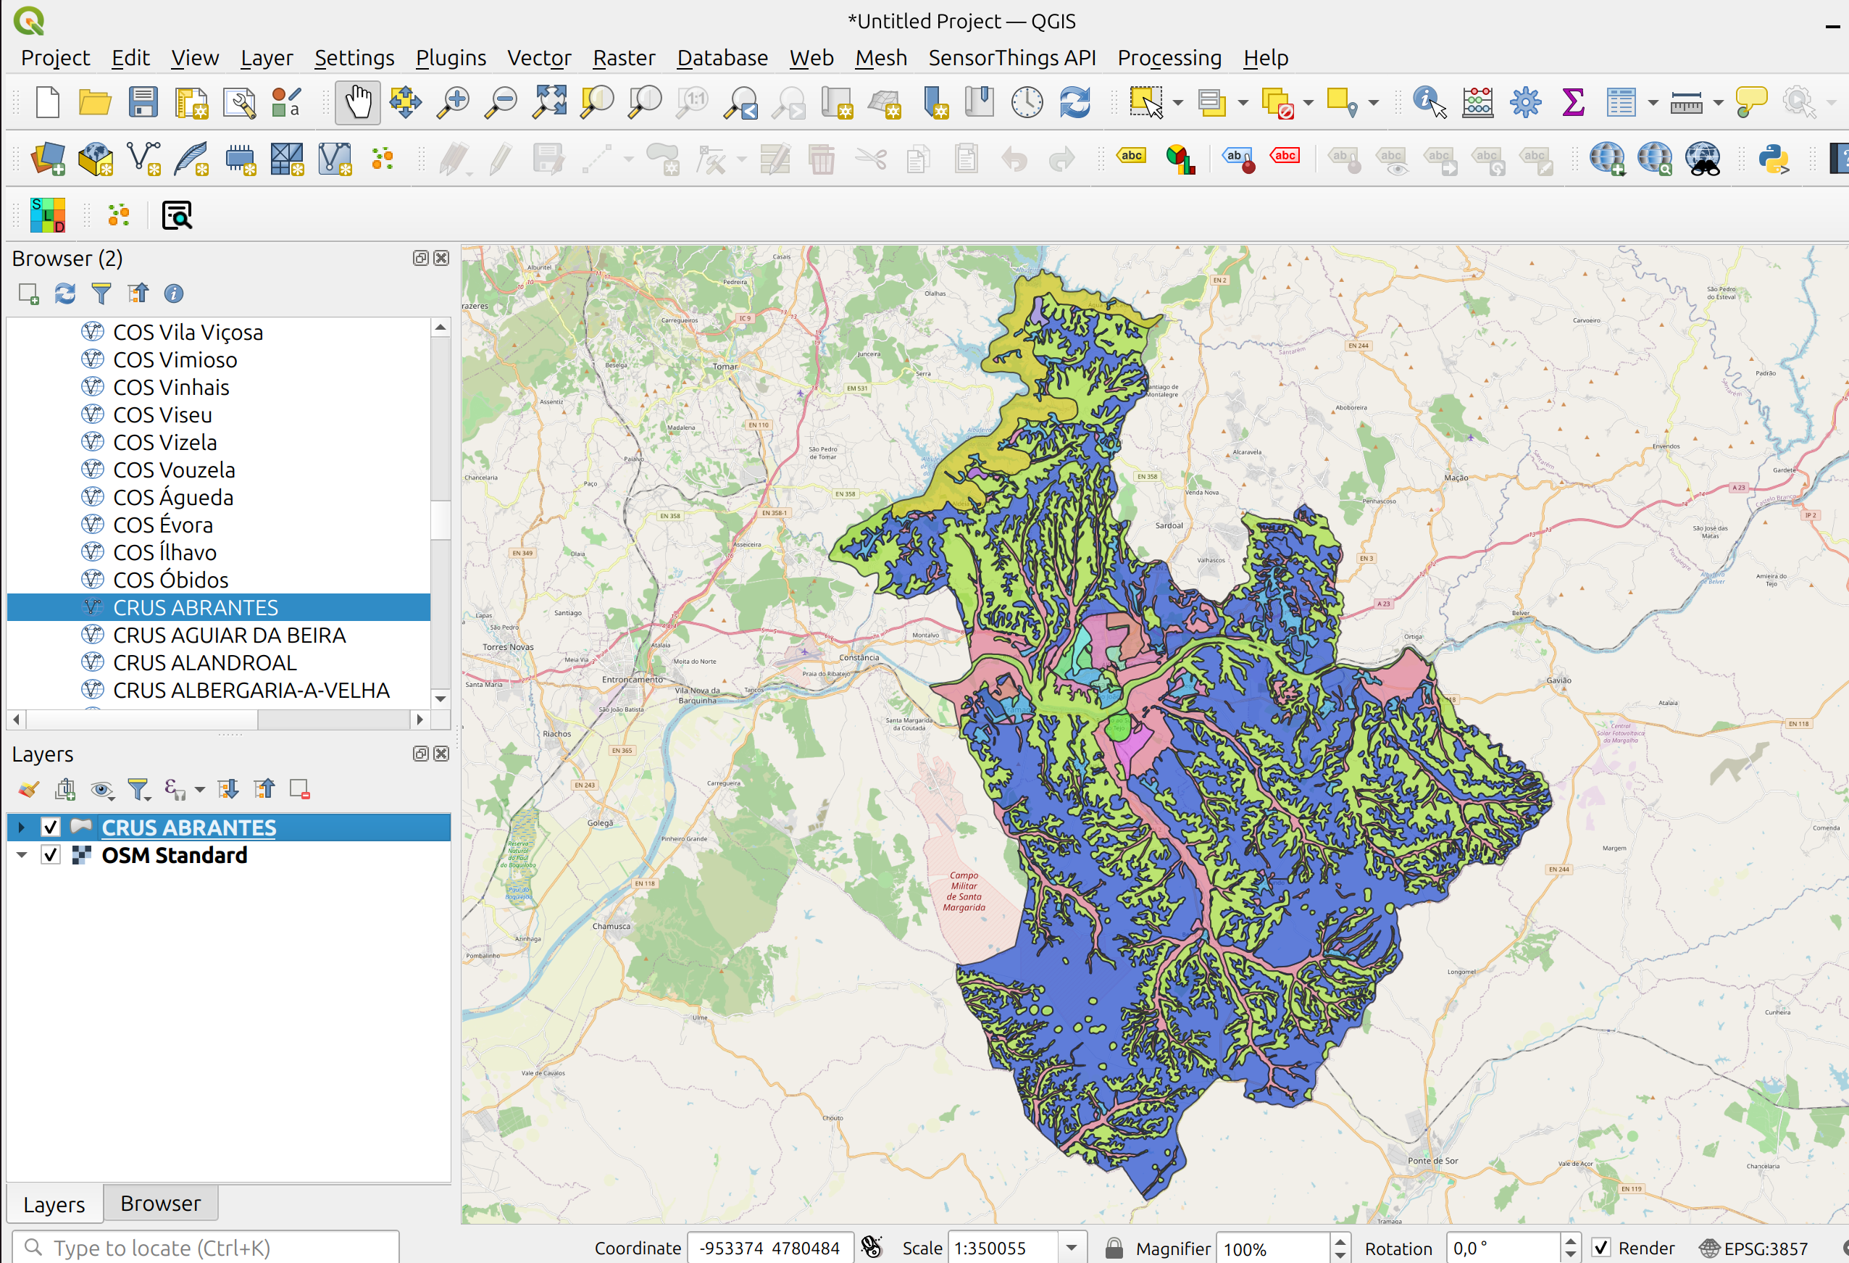Click the Zoom Out magnifier tool
1849x1263 pixels.
(501, 103)
